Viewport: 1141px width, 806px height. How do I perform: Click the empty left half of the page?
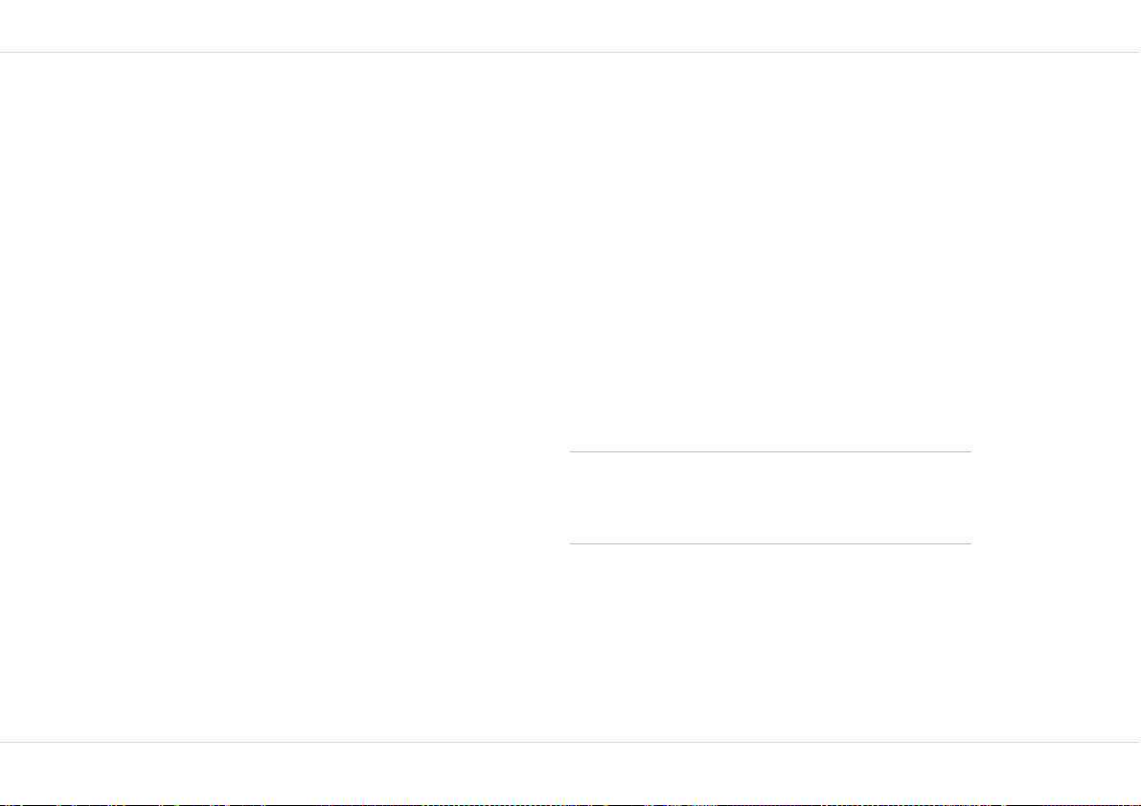pyautogui.click(x=284, y=397)
